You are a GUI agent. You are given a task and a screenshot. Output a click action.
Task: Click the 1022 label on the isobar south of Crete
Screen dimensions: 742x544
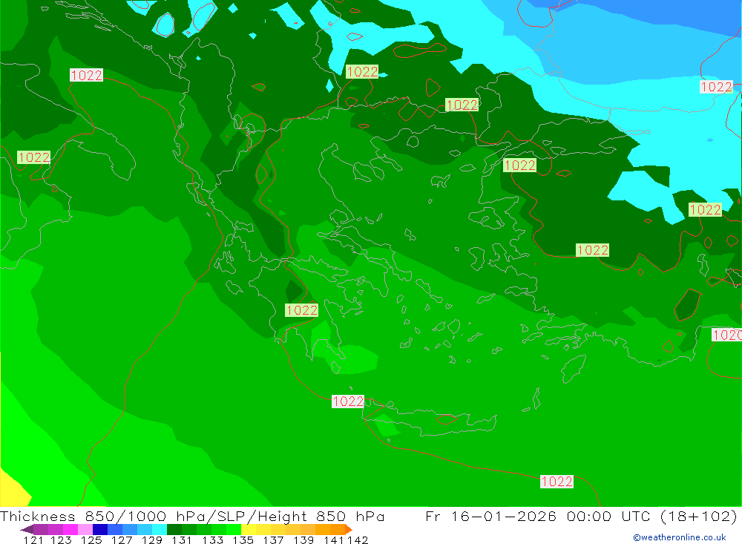coord(556,482)
